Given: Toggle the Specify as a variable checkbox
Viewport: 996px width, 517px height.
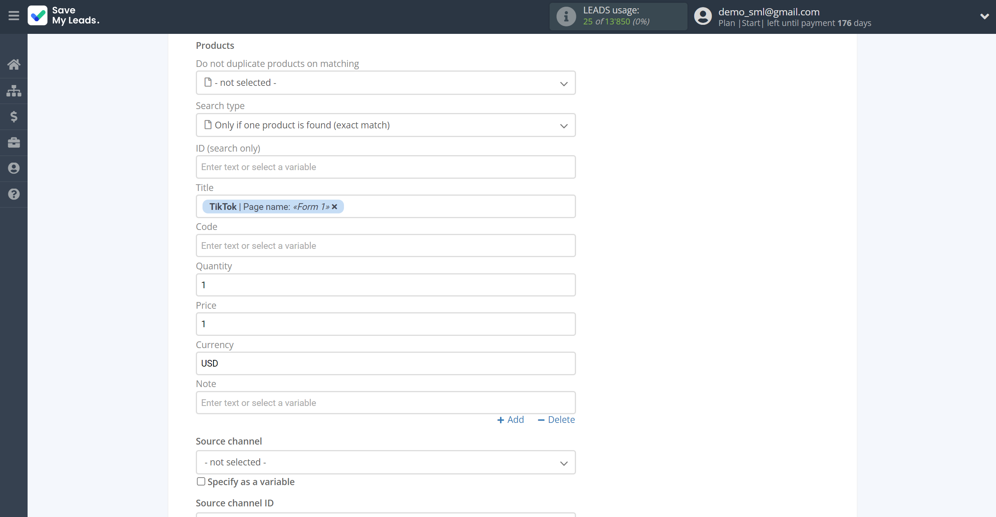Looking at the screenshot, I should (x=200, y=482).
